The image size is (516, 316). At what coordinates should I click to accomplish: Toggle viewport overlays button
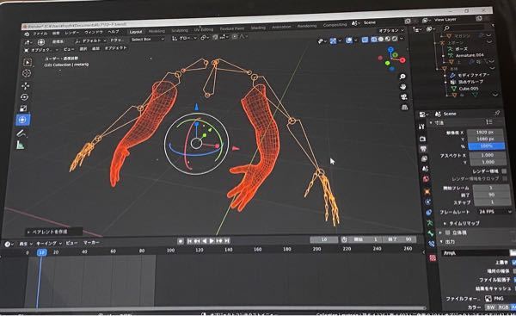349,40
